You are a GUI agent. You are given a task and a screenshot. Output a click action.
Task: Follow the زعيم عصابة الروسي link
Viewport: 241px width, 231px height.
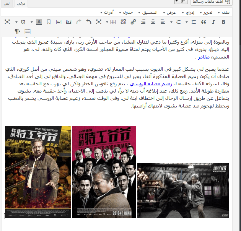151,84
